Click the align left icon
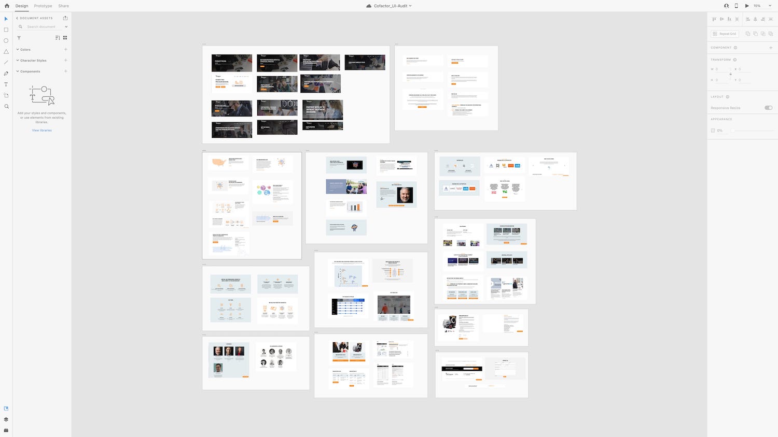 tap(748, 19)
